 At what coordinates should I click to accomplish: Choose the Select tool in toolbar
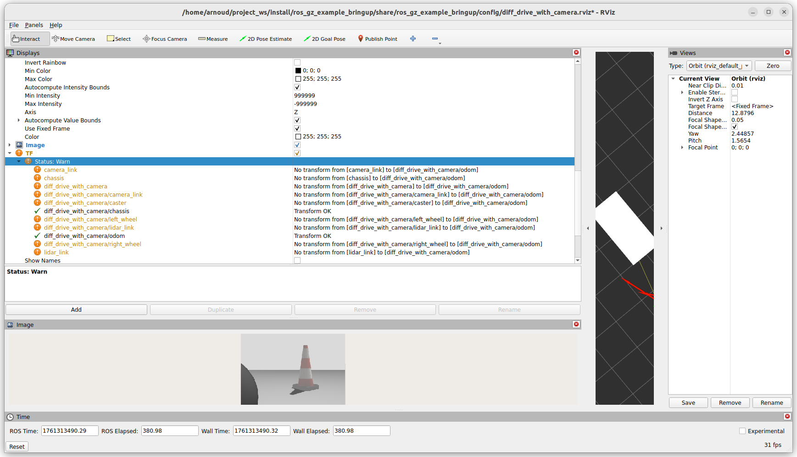119,39
